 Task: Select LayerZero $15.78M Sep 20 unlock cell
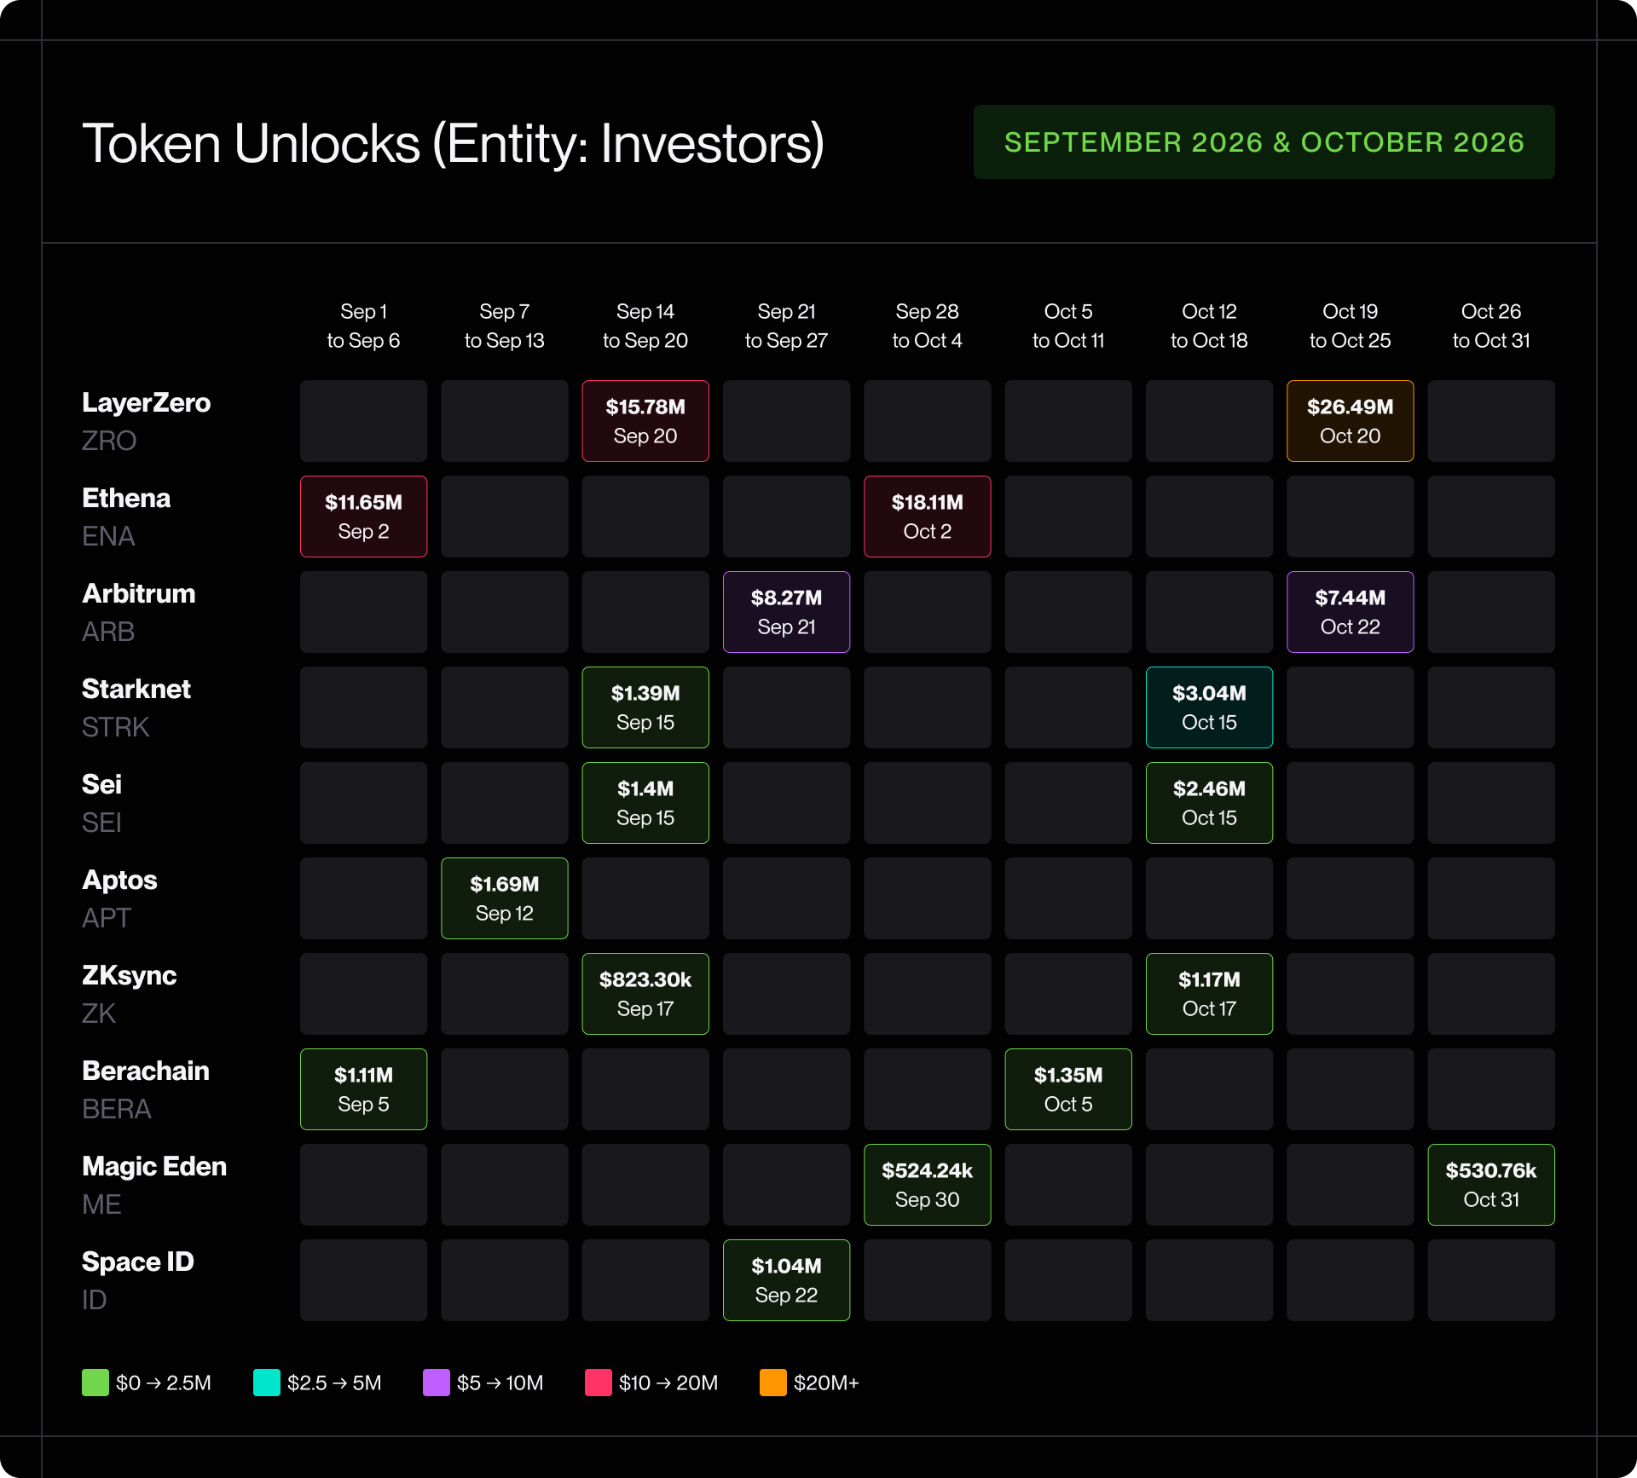645,421
